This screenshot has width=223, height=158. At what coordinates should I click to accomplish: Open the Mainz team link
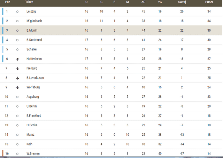30,135
